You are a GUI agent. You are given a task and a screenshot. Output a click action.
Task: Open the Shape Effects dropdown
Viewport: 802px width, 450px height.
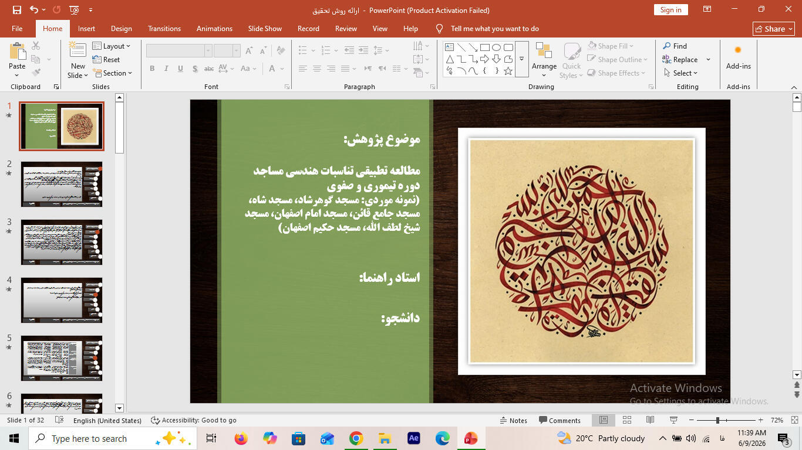point(616,73)
